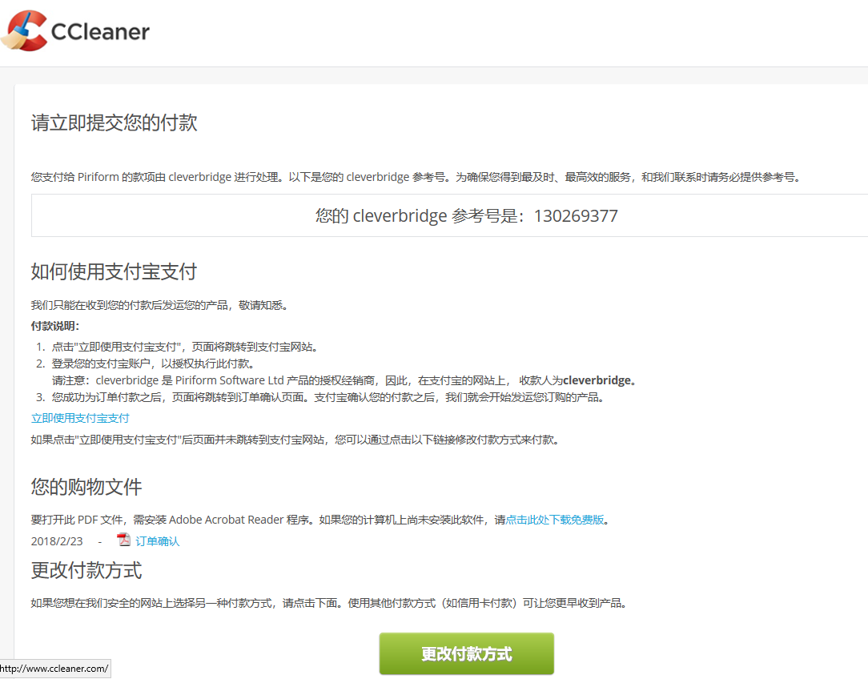Click the heading 更改付款方式
This screenshot has height=679, width=868.
tap(86, 571)
